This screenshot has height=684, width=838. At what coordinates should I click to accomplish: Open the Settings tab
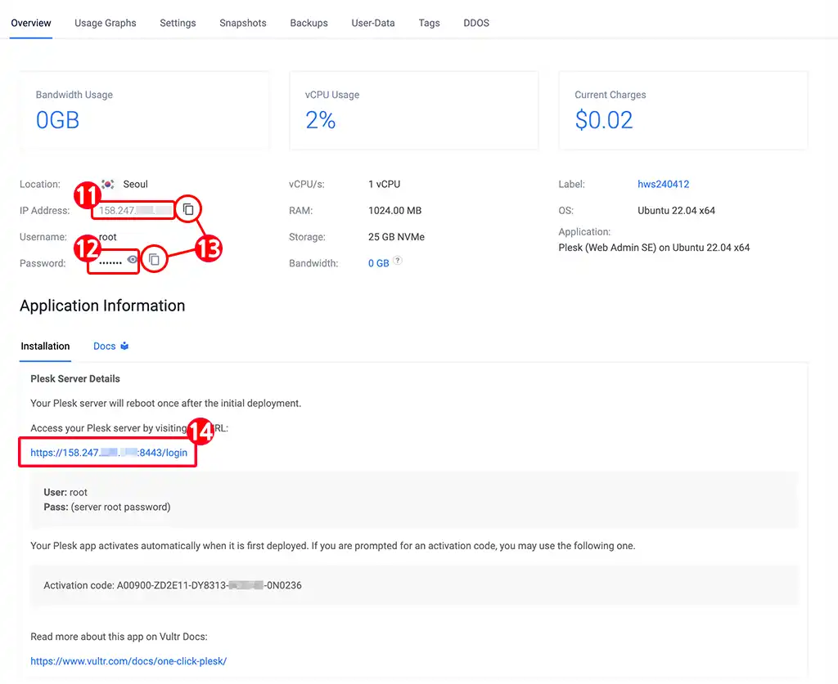coord(178,23)
